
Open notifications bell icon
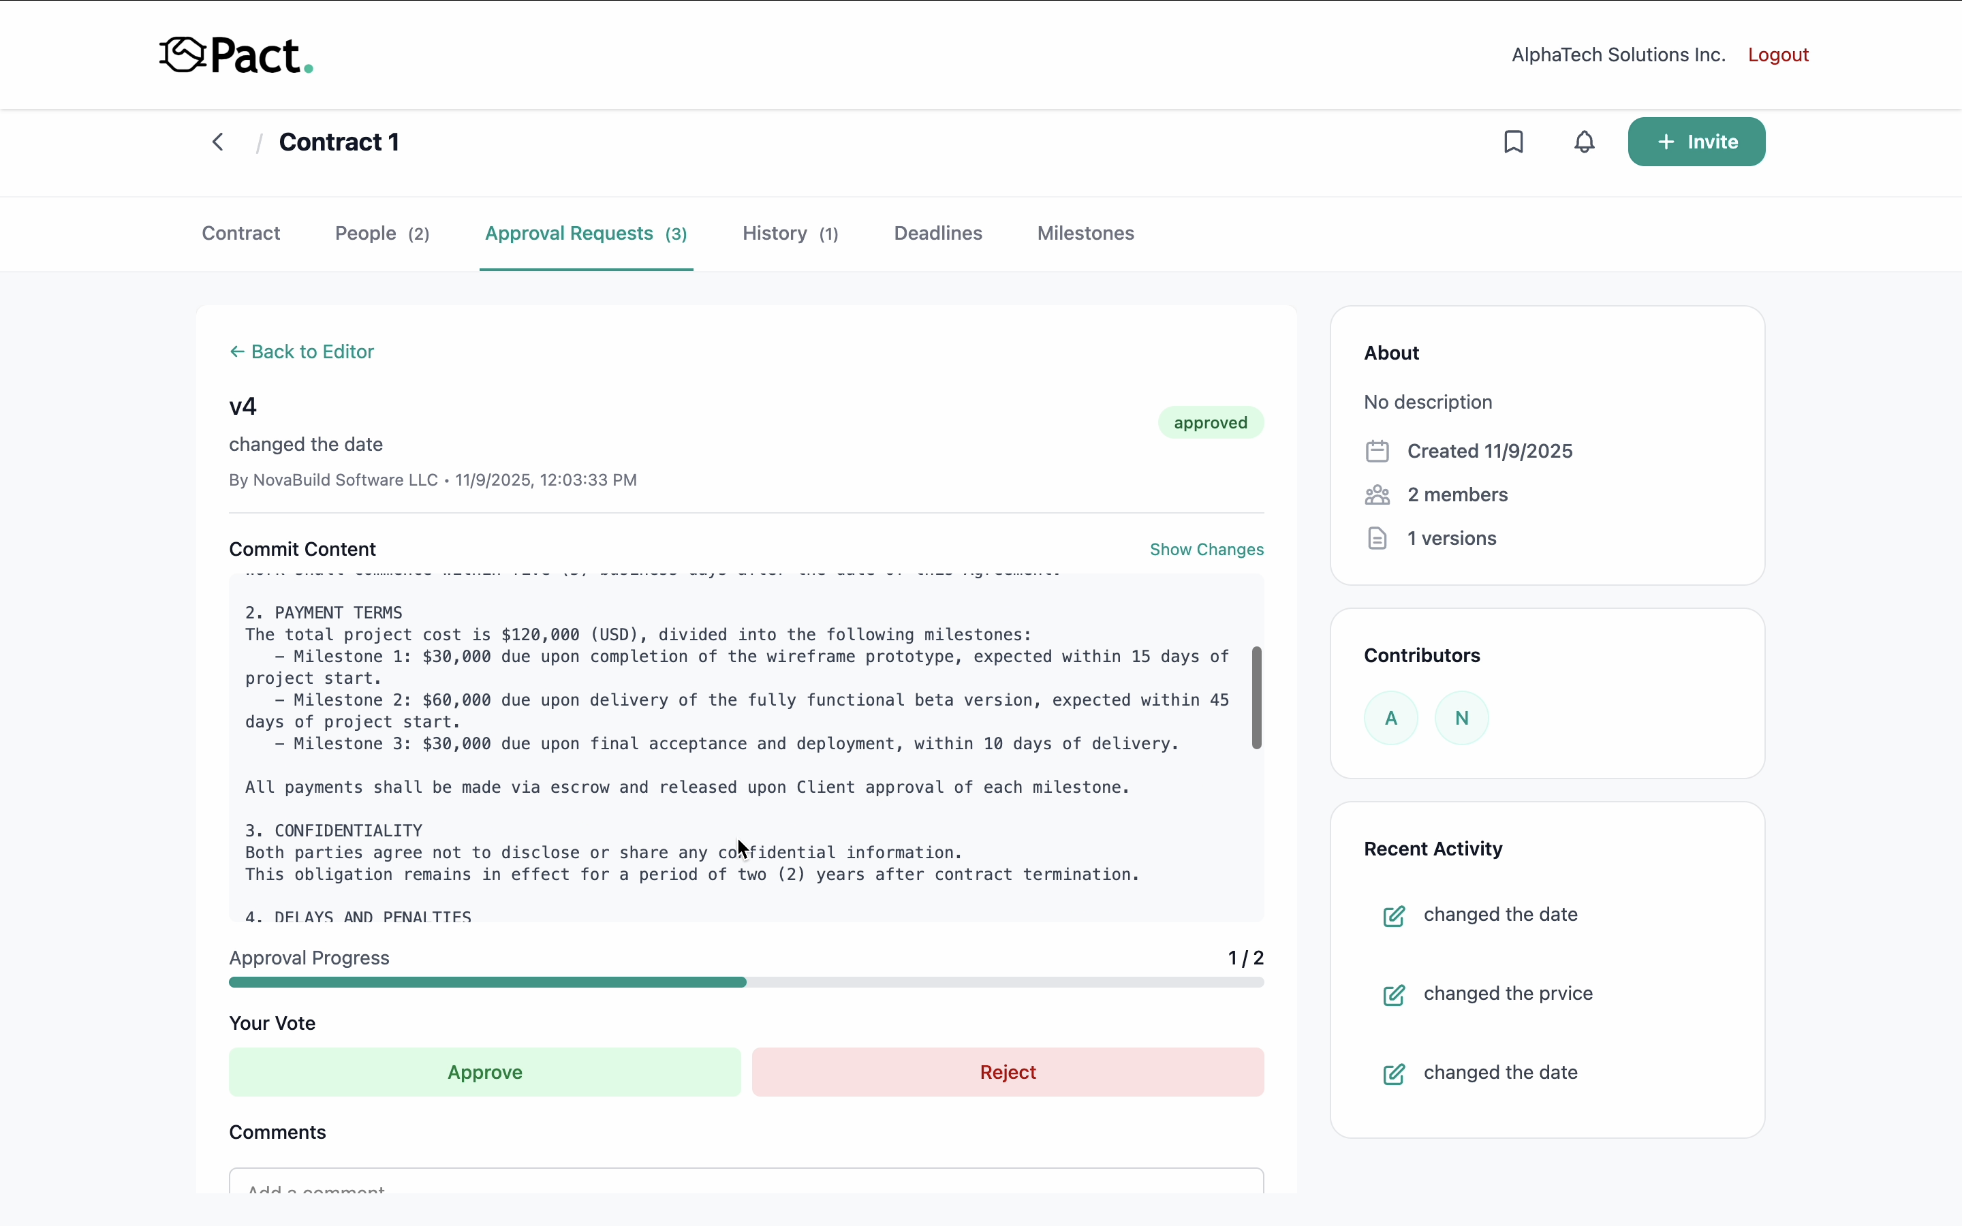coord(1583,142)
